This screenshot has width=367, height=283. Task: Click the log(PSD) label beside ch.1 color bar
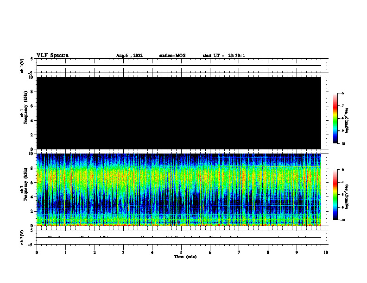[x=347, y=121]
